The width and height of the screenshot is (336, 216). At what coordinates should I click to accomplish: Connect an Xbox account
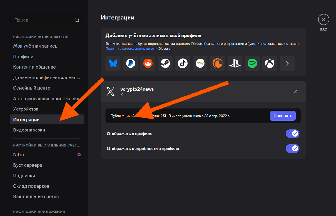[x=270, y=63]
